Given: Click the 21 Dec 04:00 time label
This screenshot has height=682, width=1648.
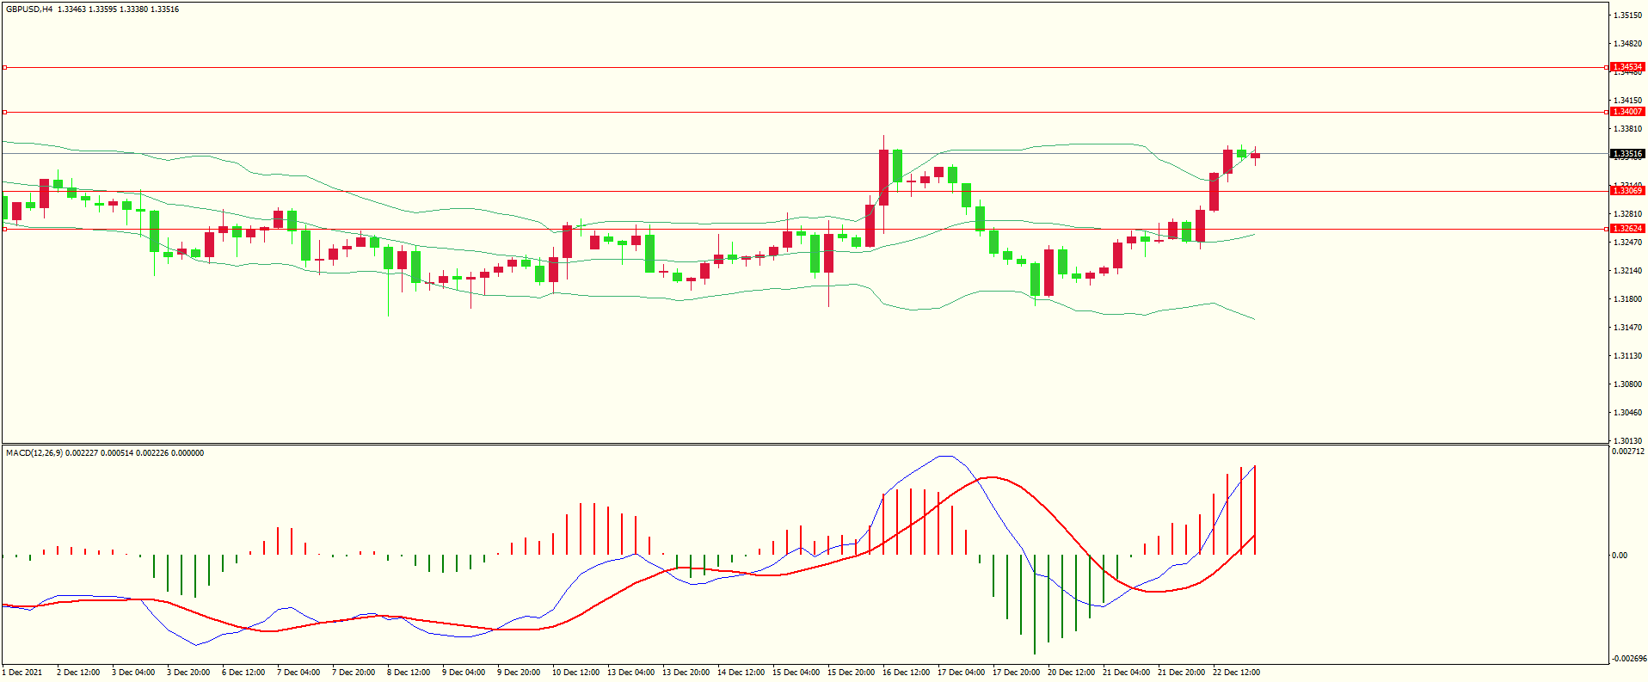Looking at the screenshot, I should 1127,673.
